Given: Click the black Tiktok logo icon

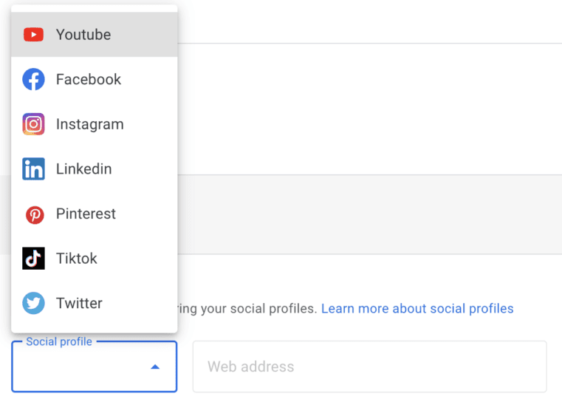Looking at the screenshot, I should [33, 259].
